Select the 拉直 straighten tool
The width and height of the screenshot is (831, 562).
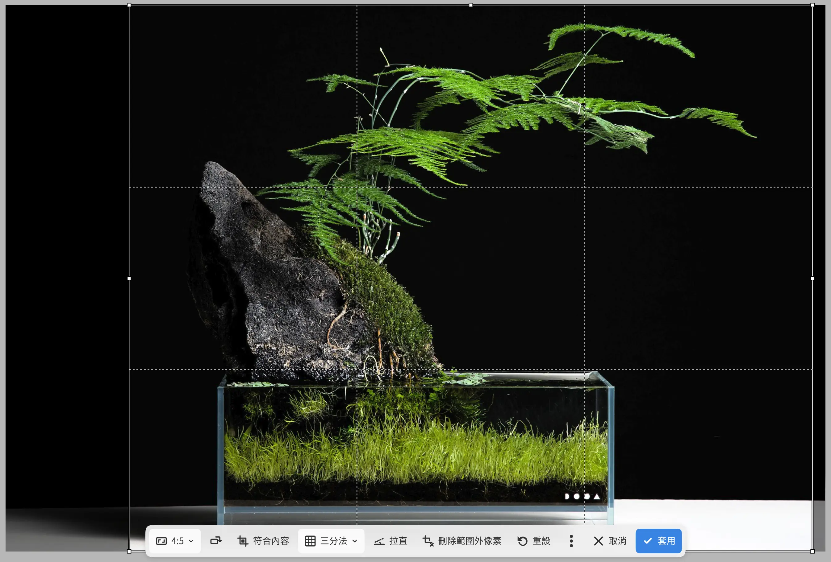click(x=390, y=541)
